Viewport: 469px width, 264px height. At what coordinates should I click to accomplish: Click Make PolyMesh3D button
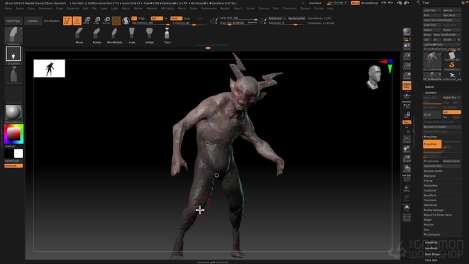(447, 35)
